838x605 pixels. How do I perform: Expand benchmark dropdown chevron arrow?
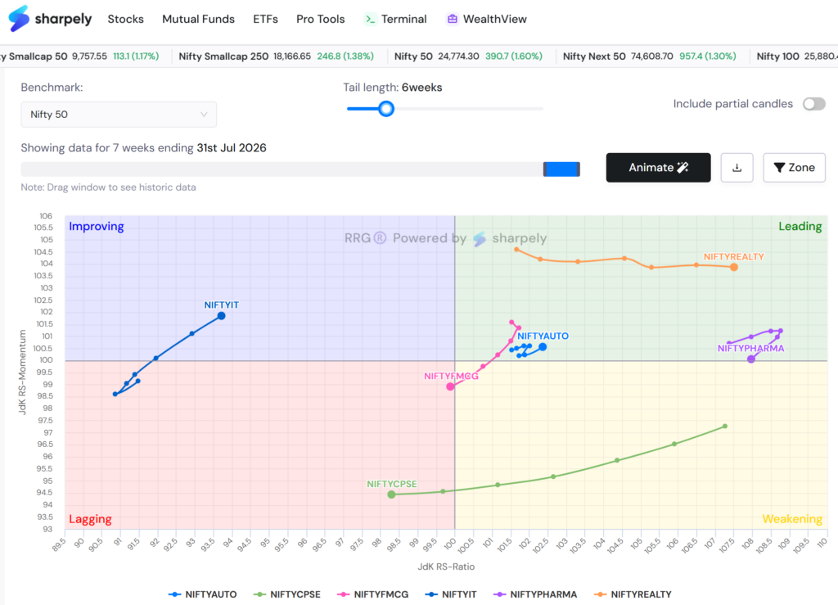coord(204,115)
